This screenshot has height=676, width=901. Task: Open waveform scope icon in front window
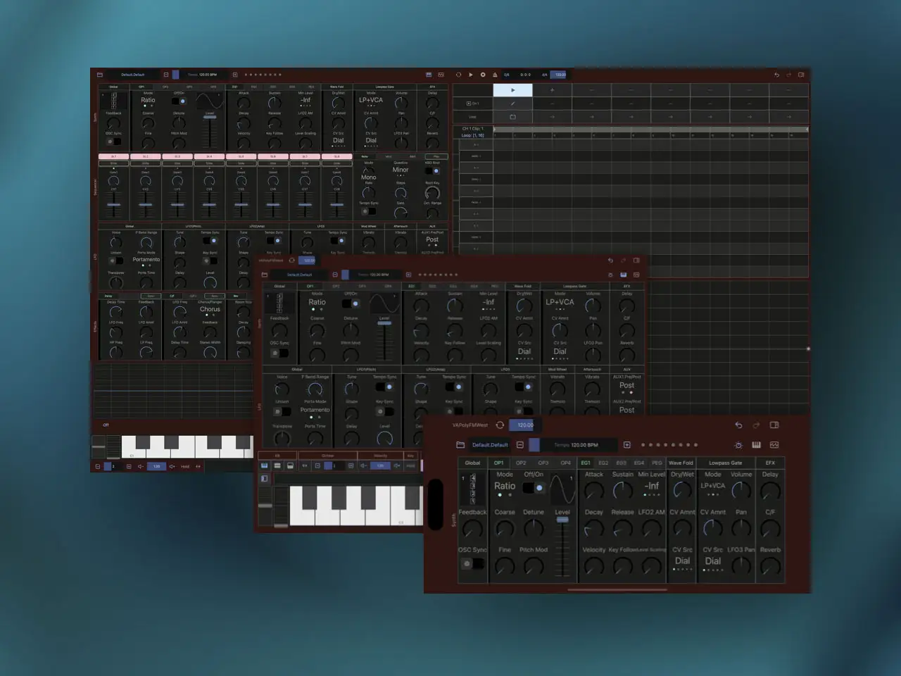[x=774, y=445]
